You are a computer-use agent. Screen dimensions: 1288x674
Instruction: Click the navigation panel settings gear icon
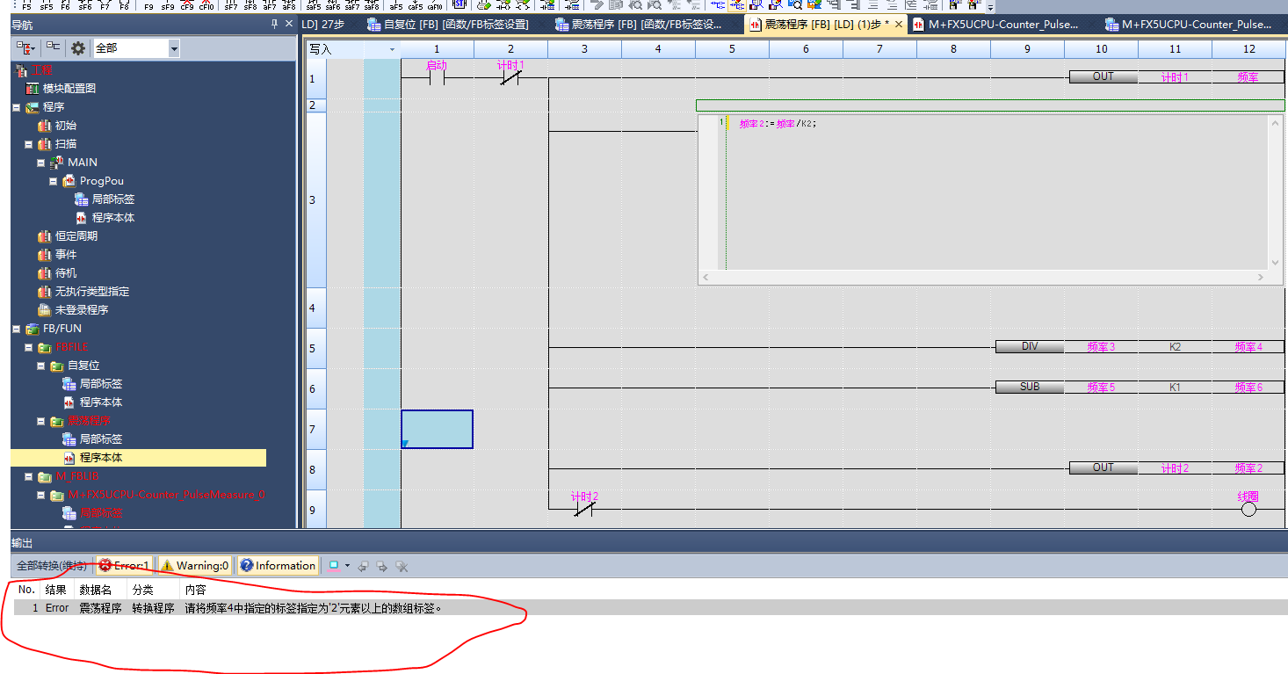click(x=78, y=48)
